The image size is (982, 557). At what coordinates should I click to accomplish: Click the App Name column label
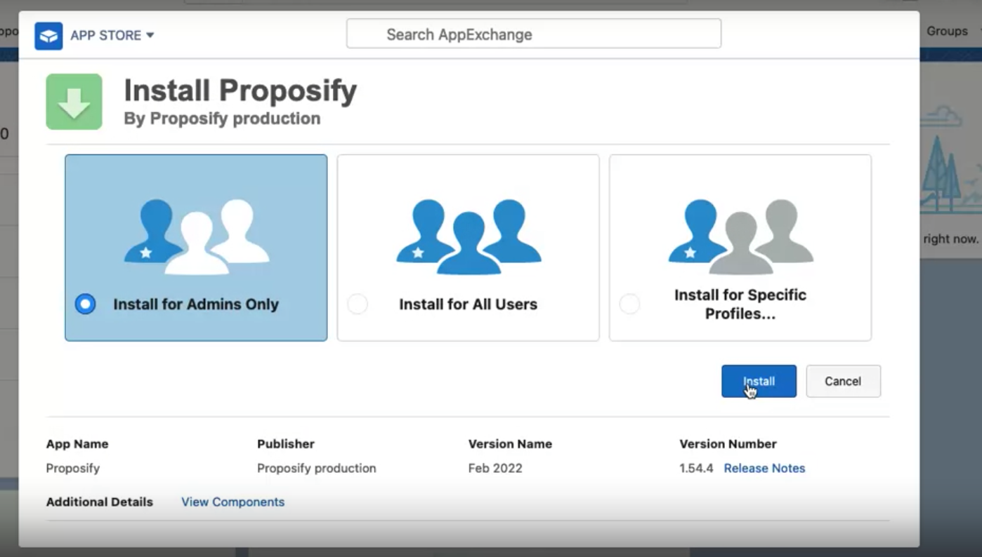point(77,443)
